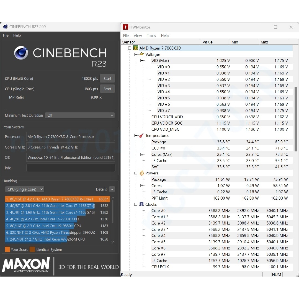
Task: Click the orange Your Score legend swatch
Action: [7, 249]
